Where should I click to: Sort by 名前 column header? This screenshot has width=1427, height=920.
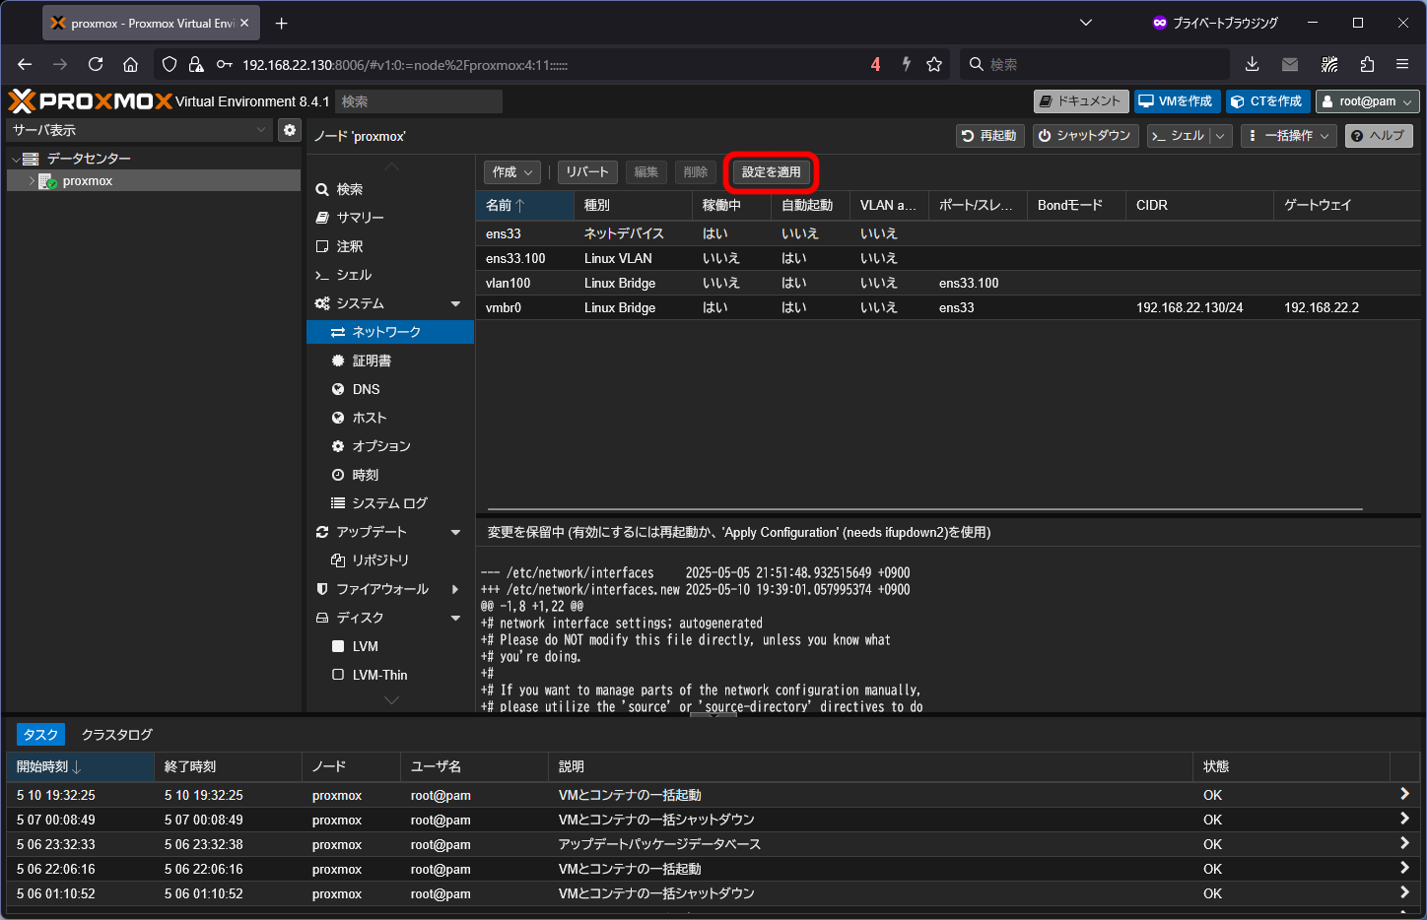coord(524,205)
